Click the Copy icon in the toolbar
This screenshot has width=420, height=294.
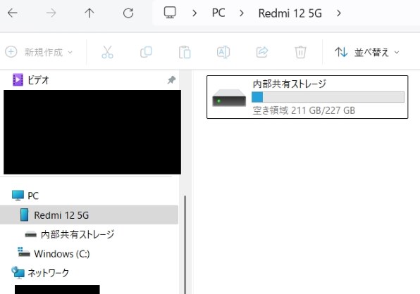coord(146,52)
